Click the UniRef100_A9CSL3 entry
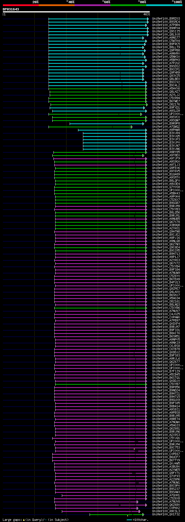Image resolution: width=185 pixels, height=522 pixels. (x=166, y=511)
